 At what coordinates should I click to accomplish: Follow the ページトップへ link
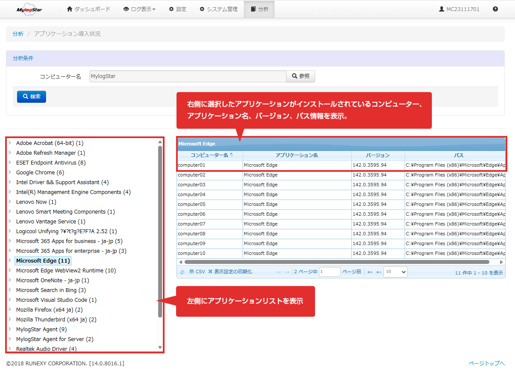(x=486, y=364)
